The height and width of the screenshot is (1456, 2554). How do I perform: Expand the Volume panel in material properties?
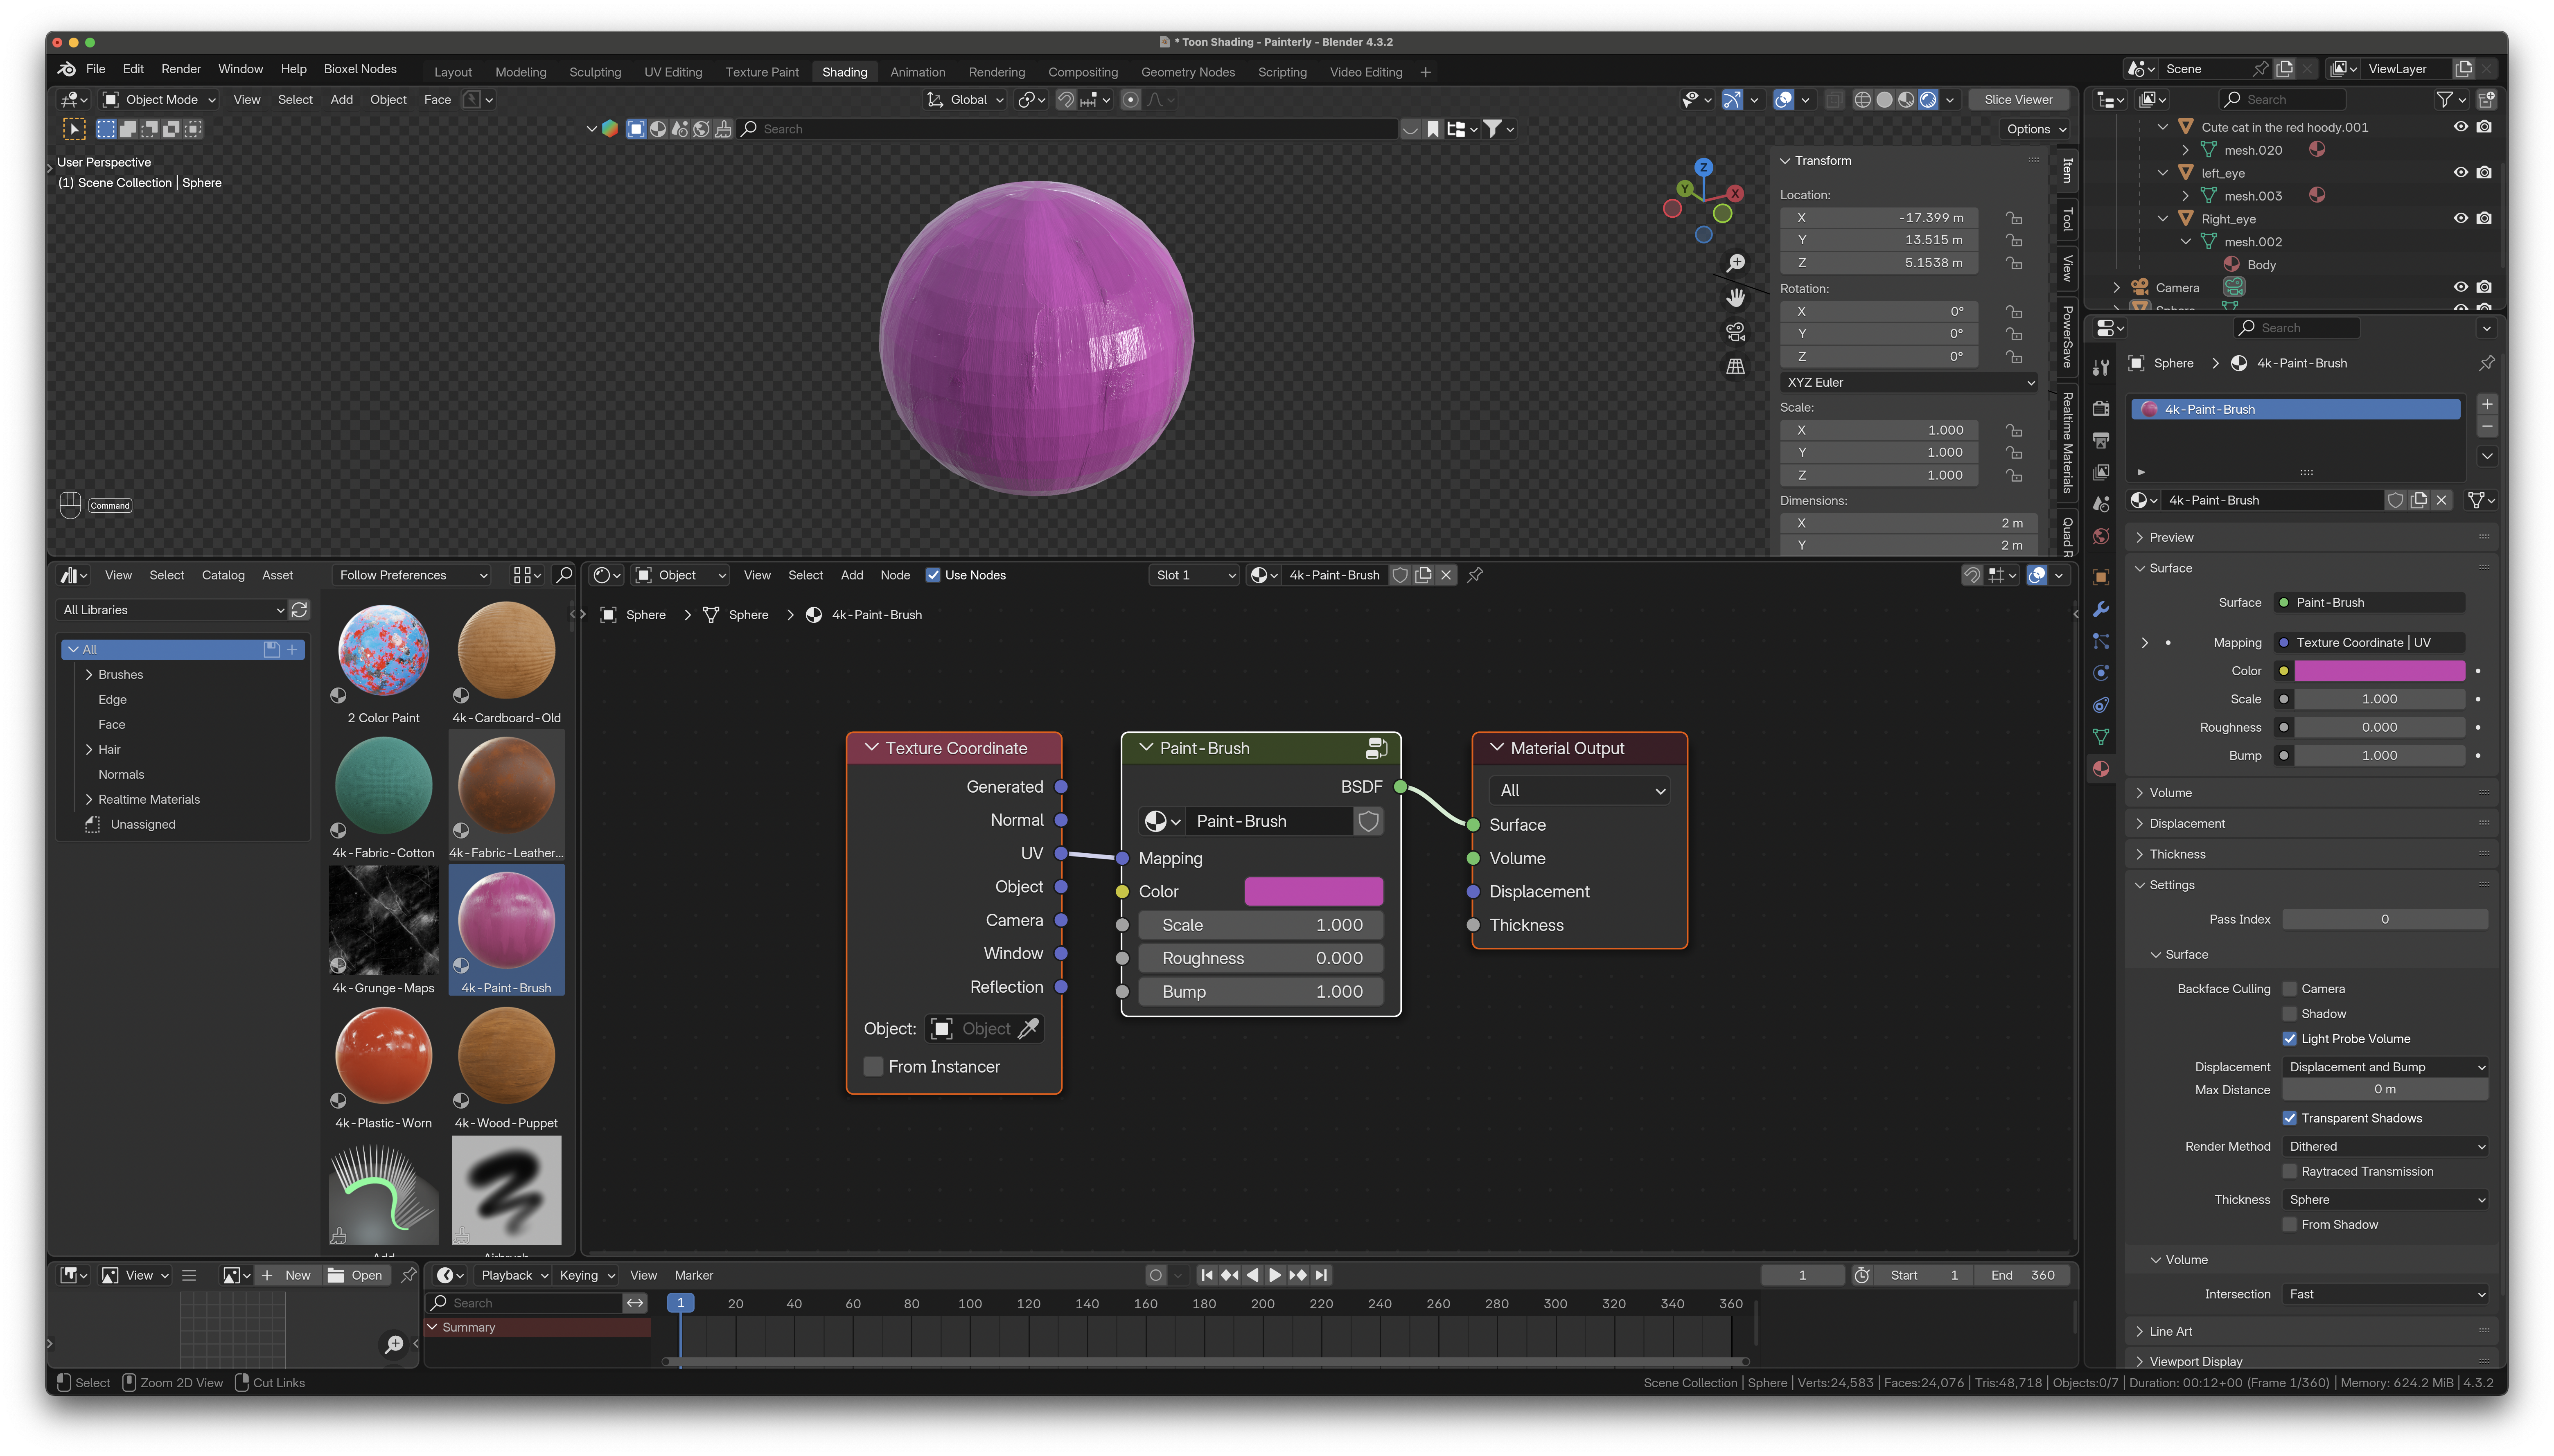pyautogui.click(x=2171, y=793)
